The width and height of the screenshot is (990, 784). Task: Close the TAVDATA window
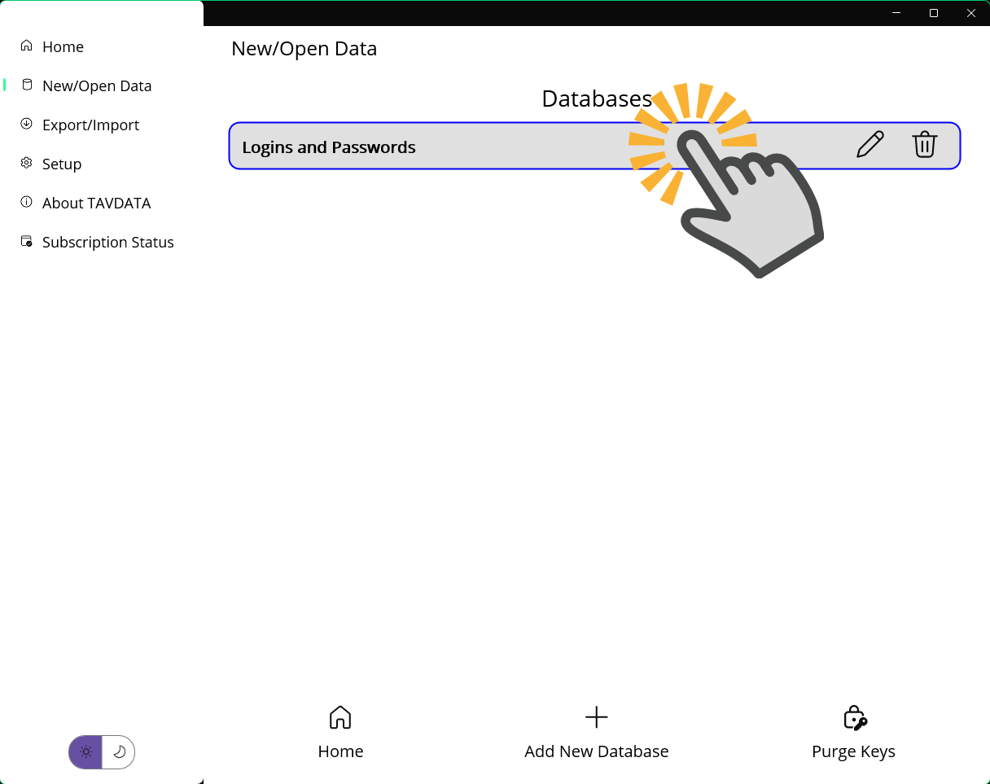point(971,13)
